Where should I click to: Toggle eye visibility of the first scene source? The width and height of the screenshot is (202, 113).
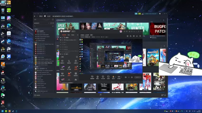click(61, 38)
